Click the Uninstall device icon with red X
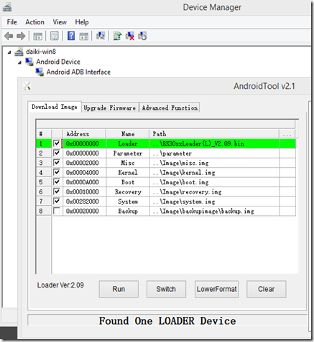Viewport: 314px width, 342px height. (x=130, y=36)
